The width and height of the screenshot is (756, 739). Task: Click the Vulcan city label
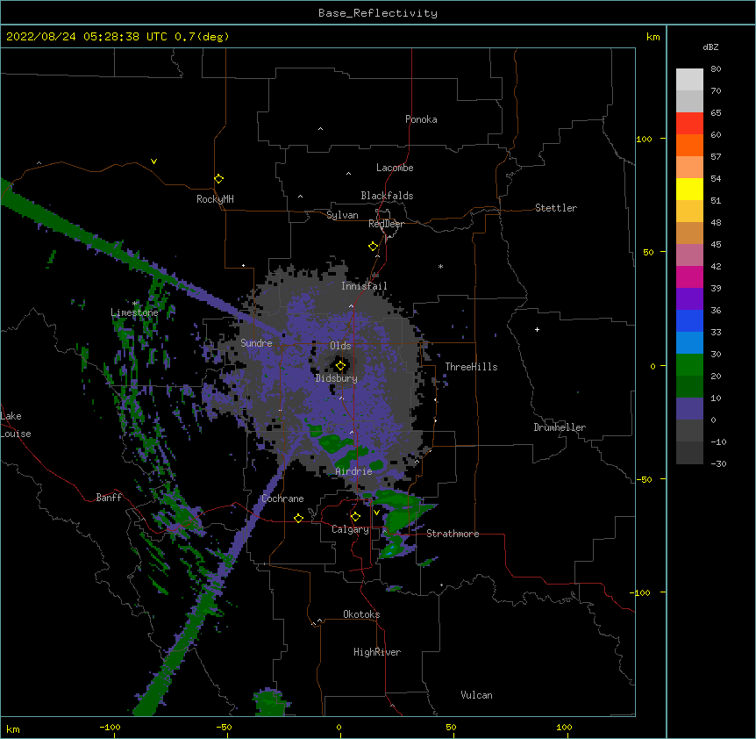coord(477,695)
